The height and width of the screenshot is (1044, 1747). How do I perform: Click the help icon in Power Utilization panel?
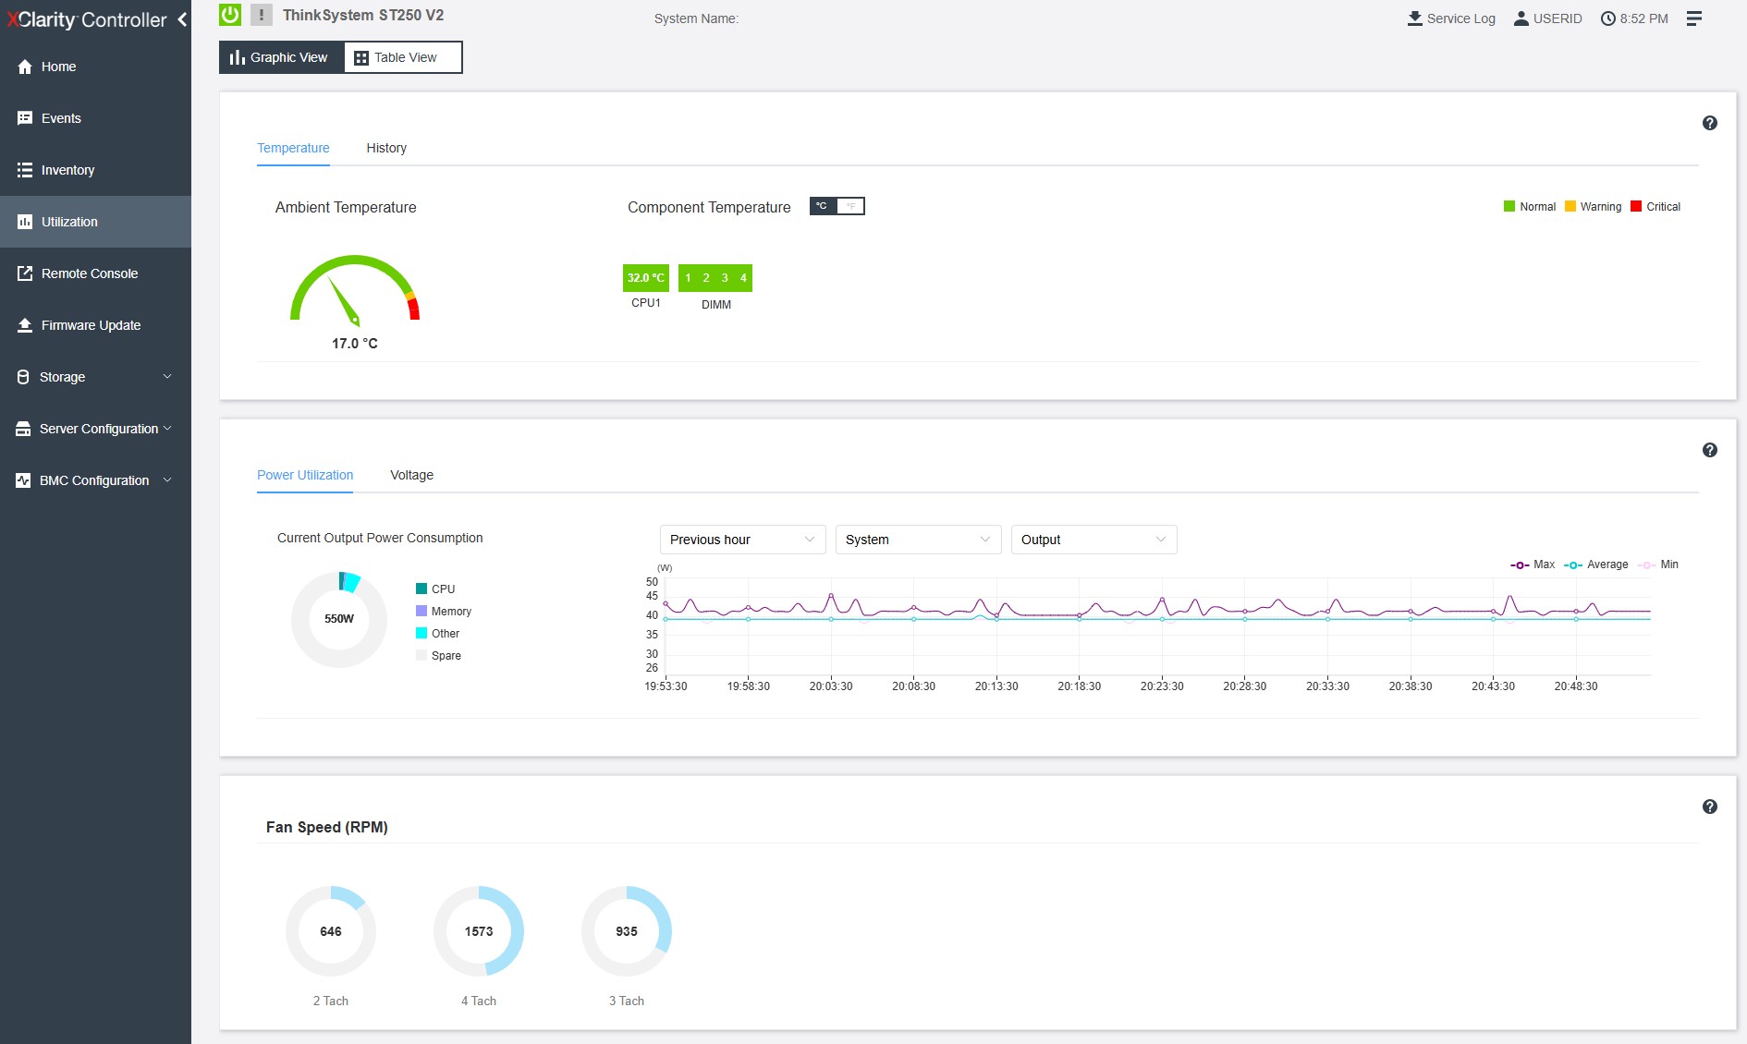[x=1709, y=450]
